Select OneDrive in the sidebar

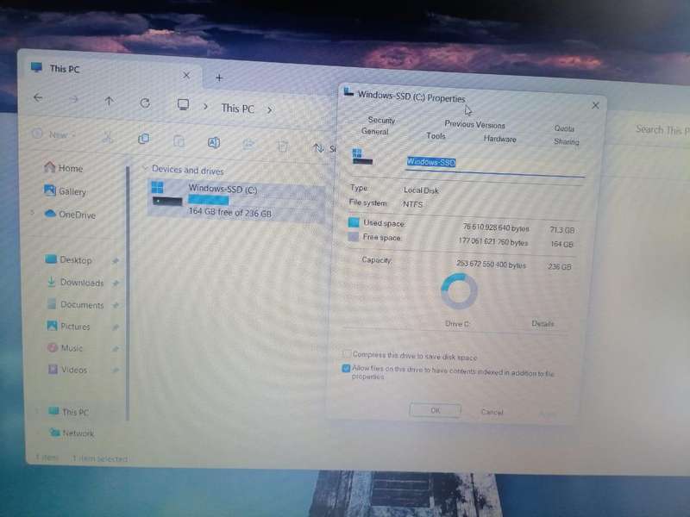71,214
